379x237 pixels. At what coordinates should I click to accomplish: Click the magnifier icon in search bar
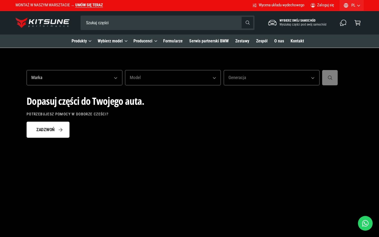click(247, 23)
